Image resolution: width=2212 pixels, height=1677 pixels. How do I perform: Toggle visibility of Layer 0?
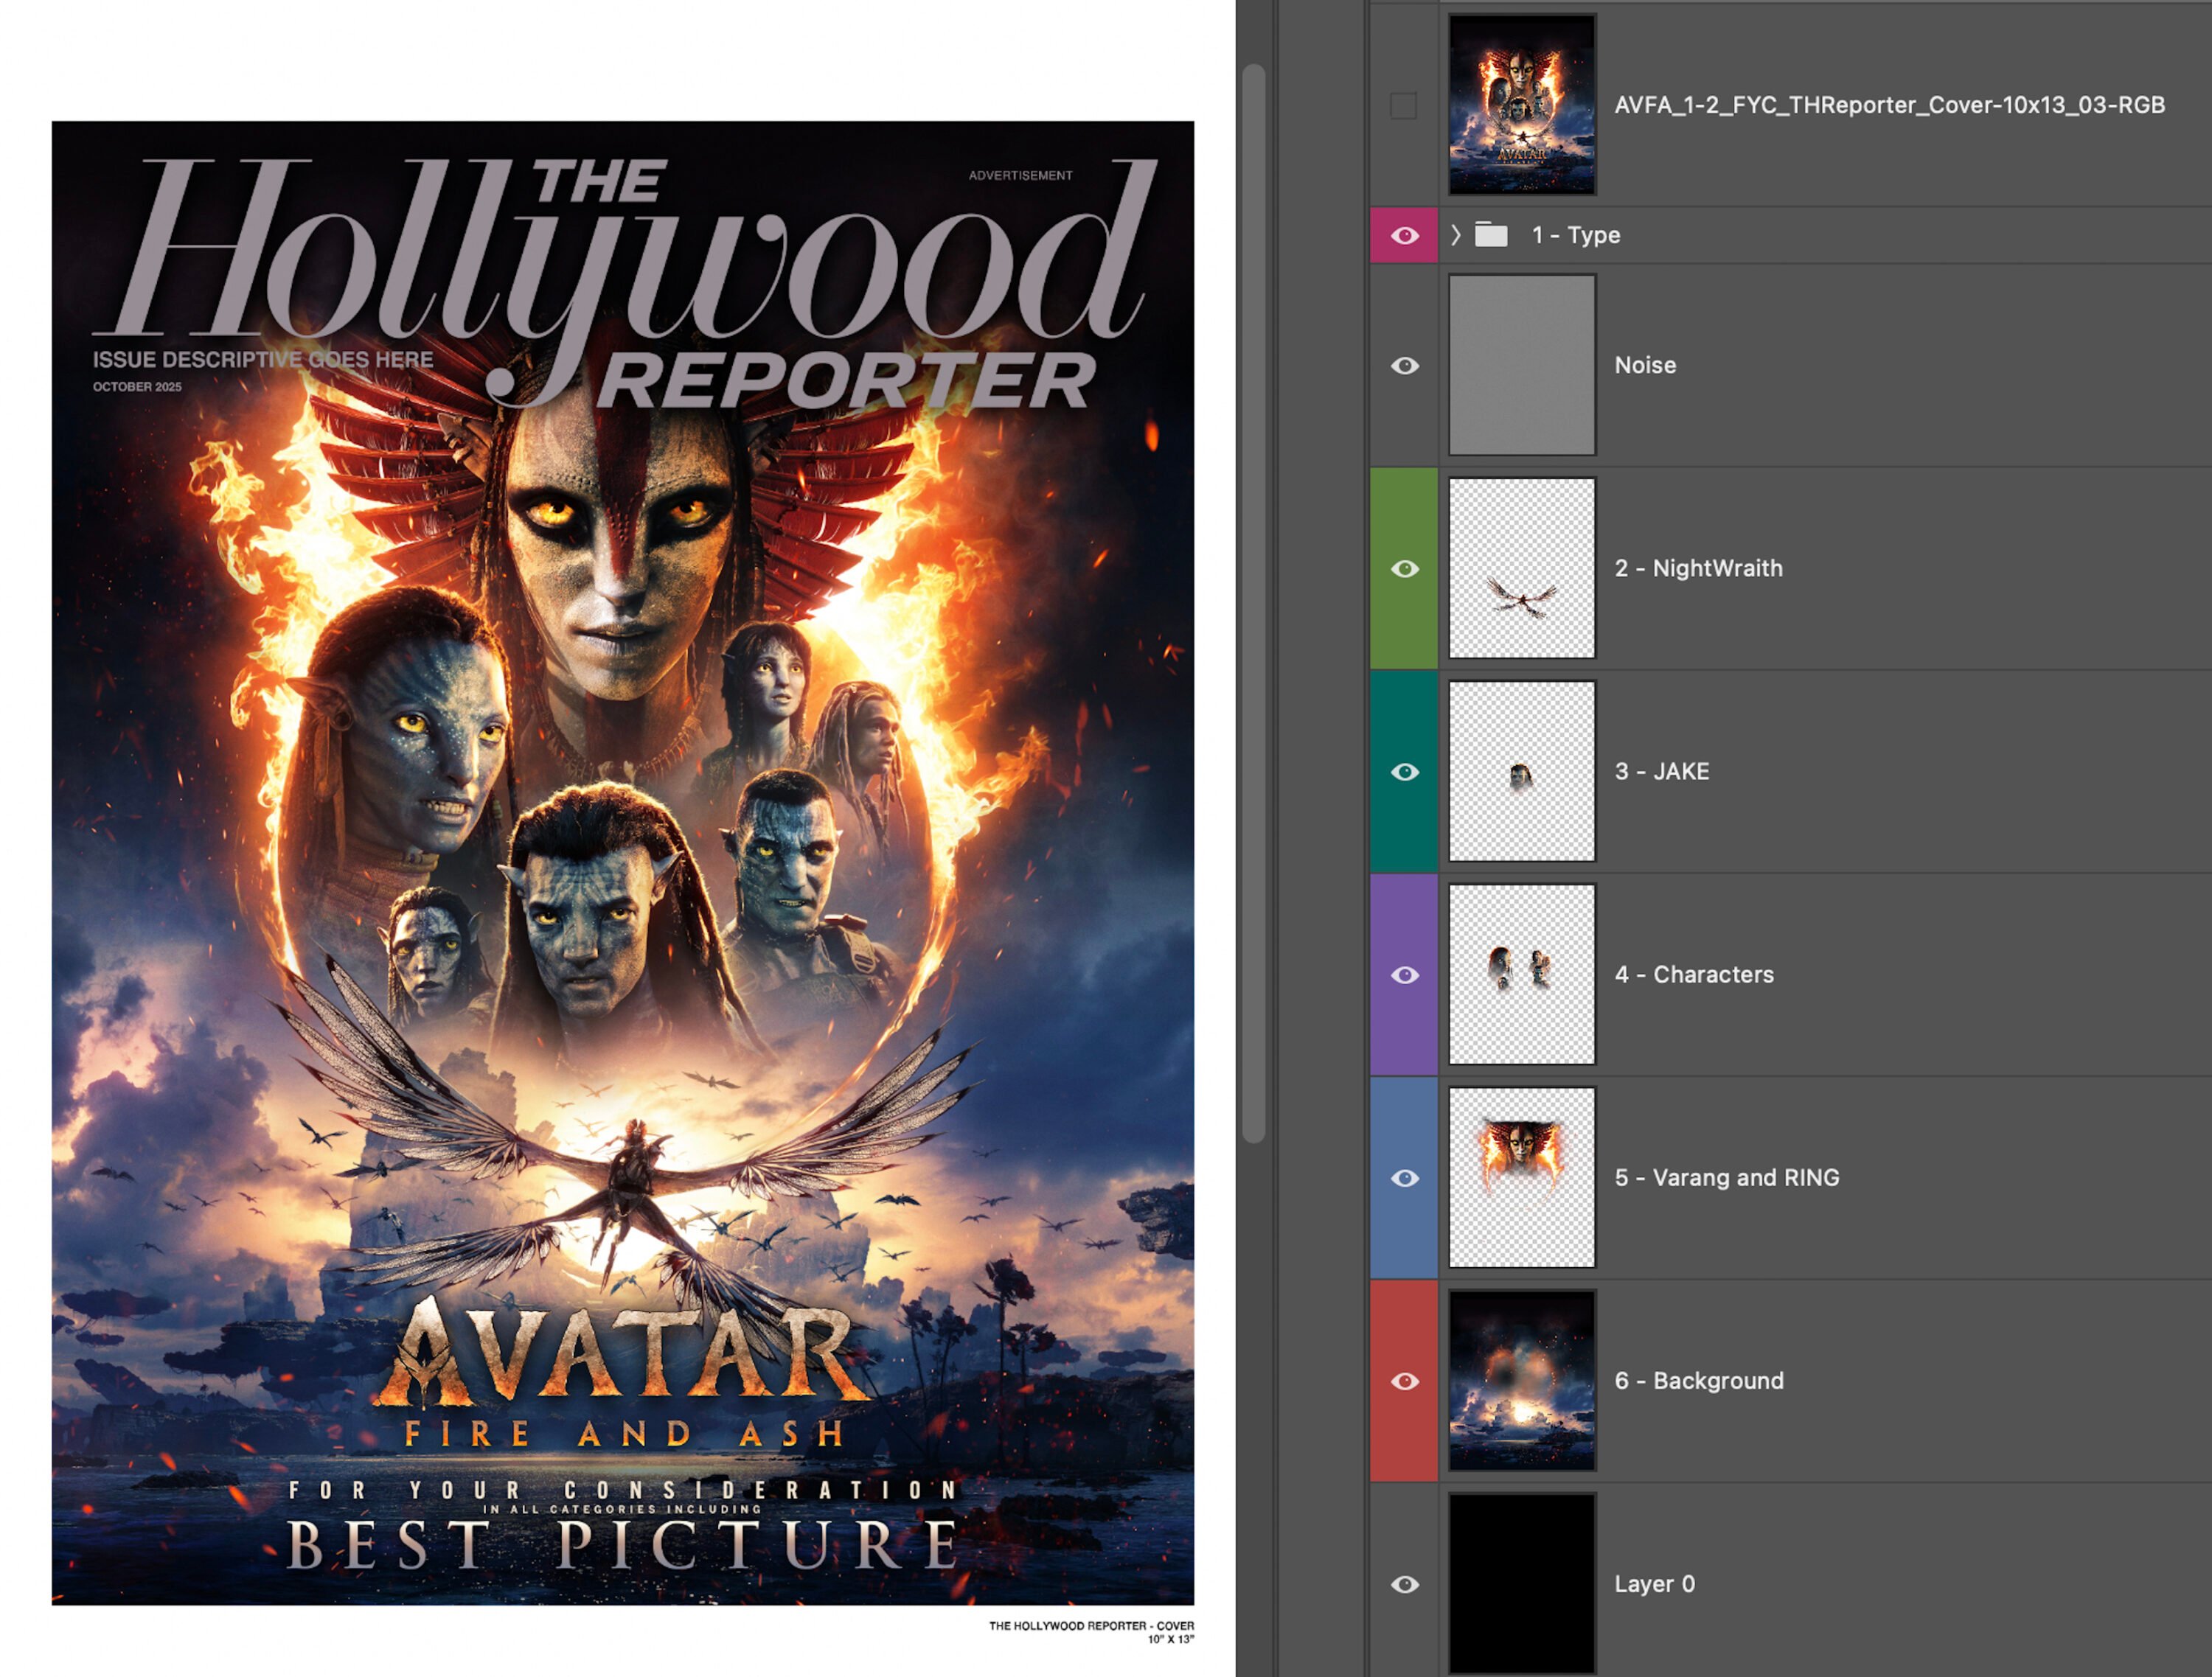[x=1404, y=1584]
